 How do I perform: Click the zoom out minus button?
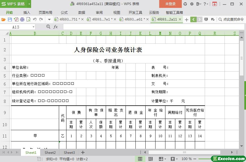coord(195,159)
